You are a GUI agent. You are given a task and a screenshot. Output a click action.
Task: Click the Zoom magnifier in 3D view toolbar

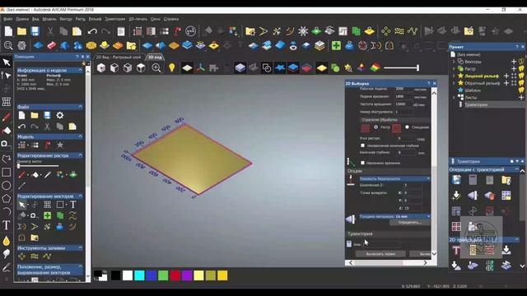coord(156,67)
